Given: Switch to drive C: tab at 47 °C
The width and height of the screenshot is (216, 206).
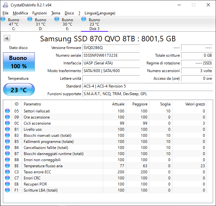Looking at the screenshot, I should [x=14, y=24].
